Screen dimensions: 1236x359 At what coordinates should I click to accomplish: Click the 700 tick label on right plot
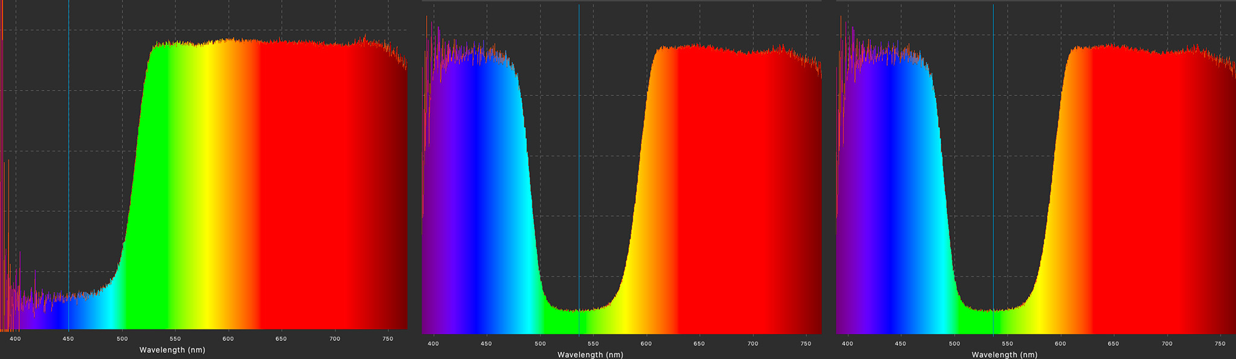click(1167, 344)
